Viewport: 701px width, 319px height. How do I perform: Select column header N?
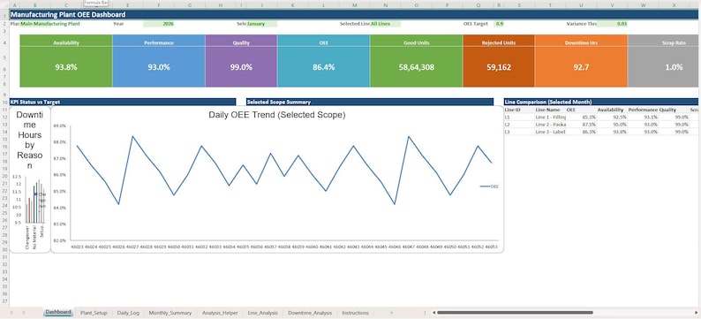(x=385, y=4)
